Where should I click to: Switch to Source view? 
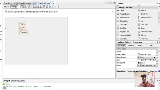click(7, 7)
